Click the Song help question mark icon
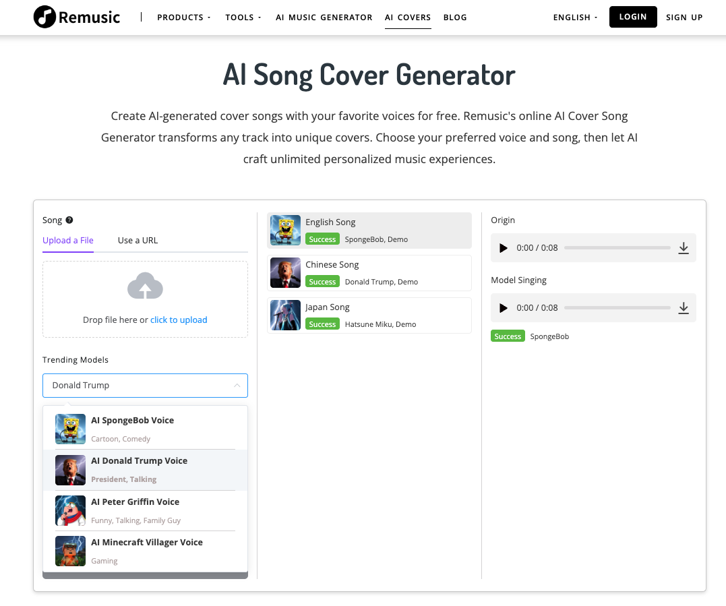 pos(68,220)
